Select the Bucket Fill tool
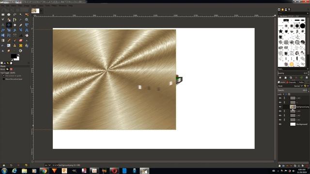 pyautogui.click(x=27, y=35)
